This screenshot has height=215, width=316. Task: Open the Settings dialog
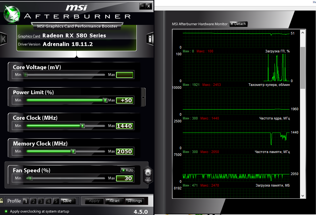pos(135,201)
